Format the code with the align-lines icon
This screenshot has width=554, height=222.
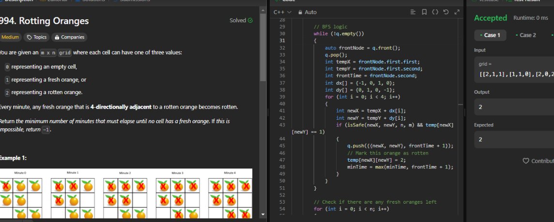point(413,12)
